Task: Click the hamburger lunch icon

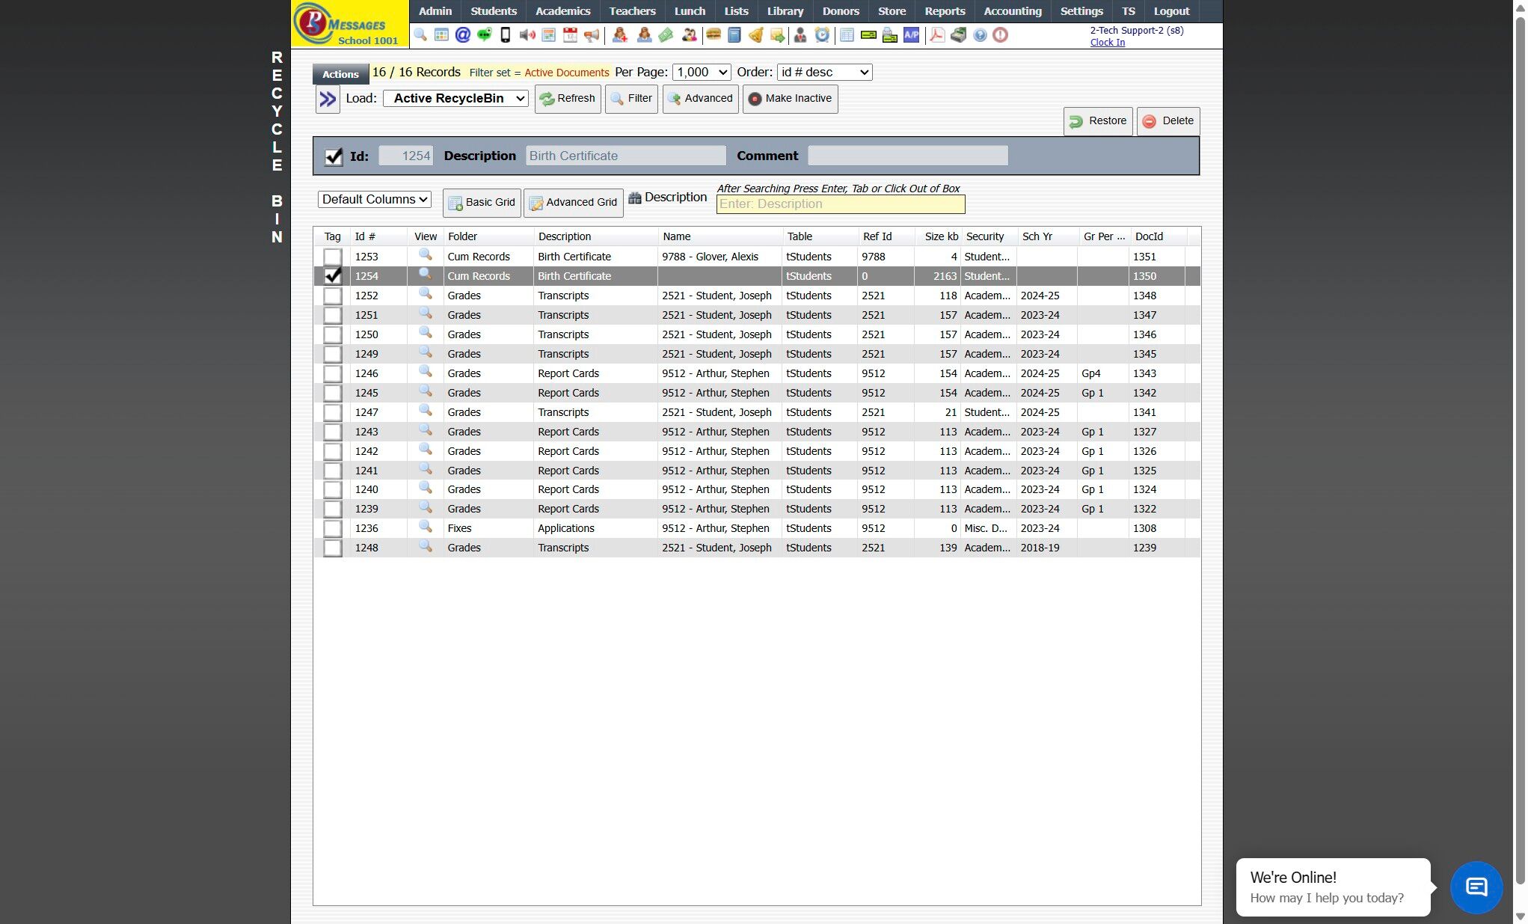Action: [x=713, y=35]
